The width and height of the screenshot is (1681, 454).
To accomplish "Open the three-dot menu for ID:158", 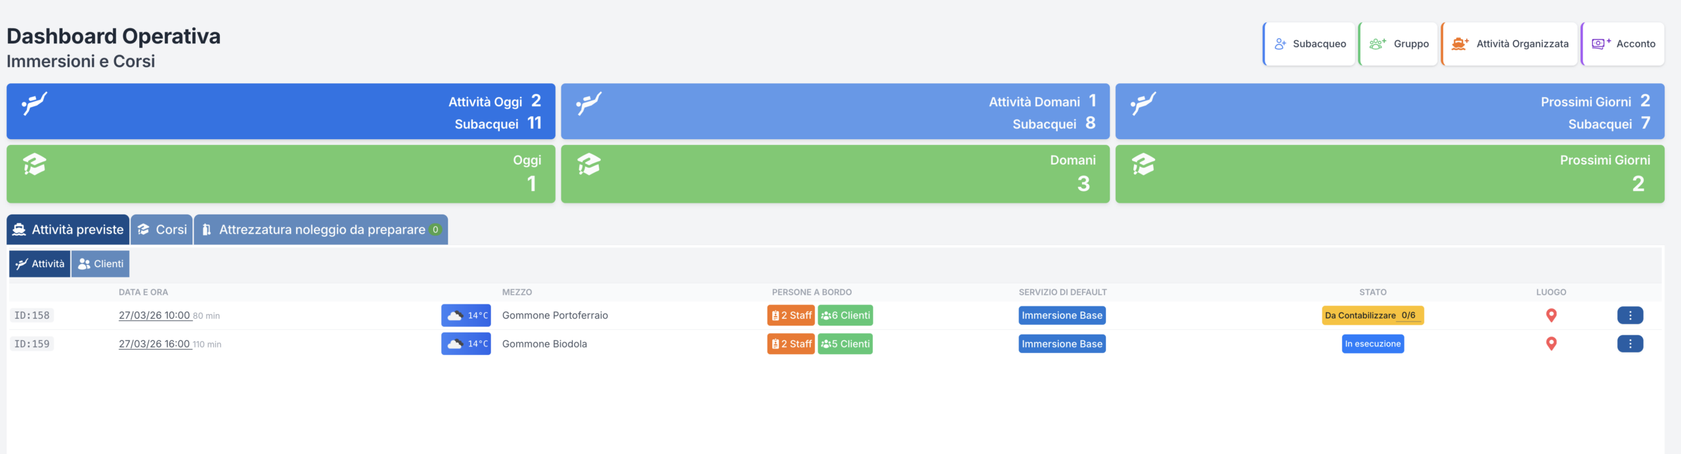I will (x=1630, y=316).
